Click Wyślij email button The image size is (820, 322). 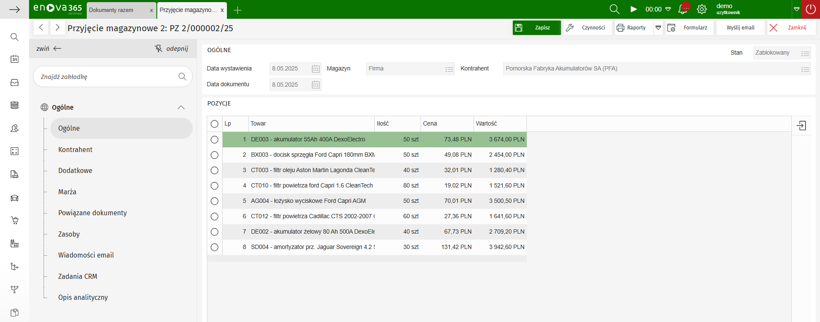(741, 28)
